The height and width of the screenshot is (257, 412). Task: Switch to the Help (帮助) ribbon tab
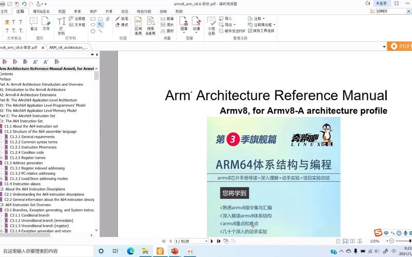[179, 11]
